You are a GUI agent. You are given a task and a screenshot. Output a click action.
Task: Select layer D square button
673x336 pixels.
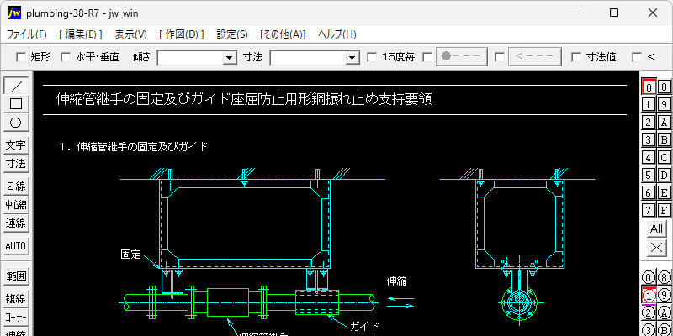click(x=664, y=175)
